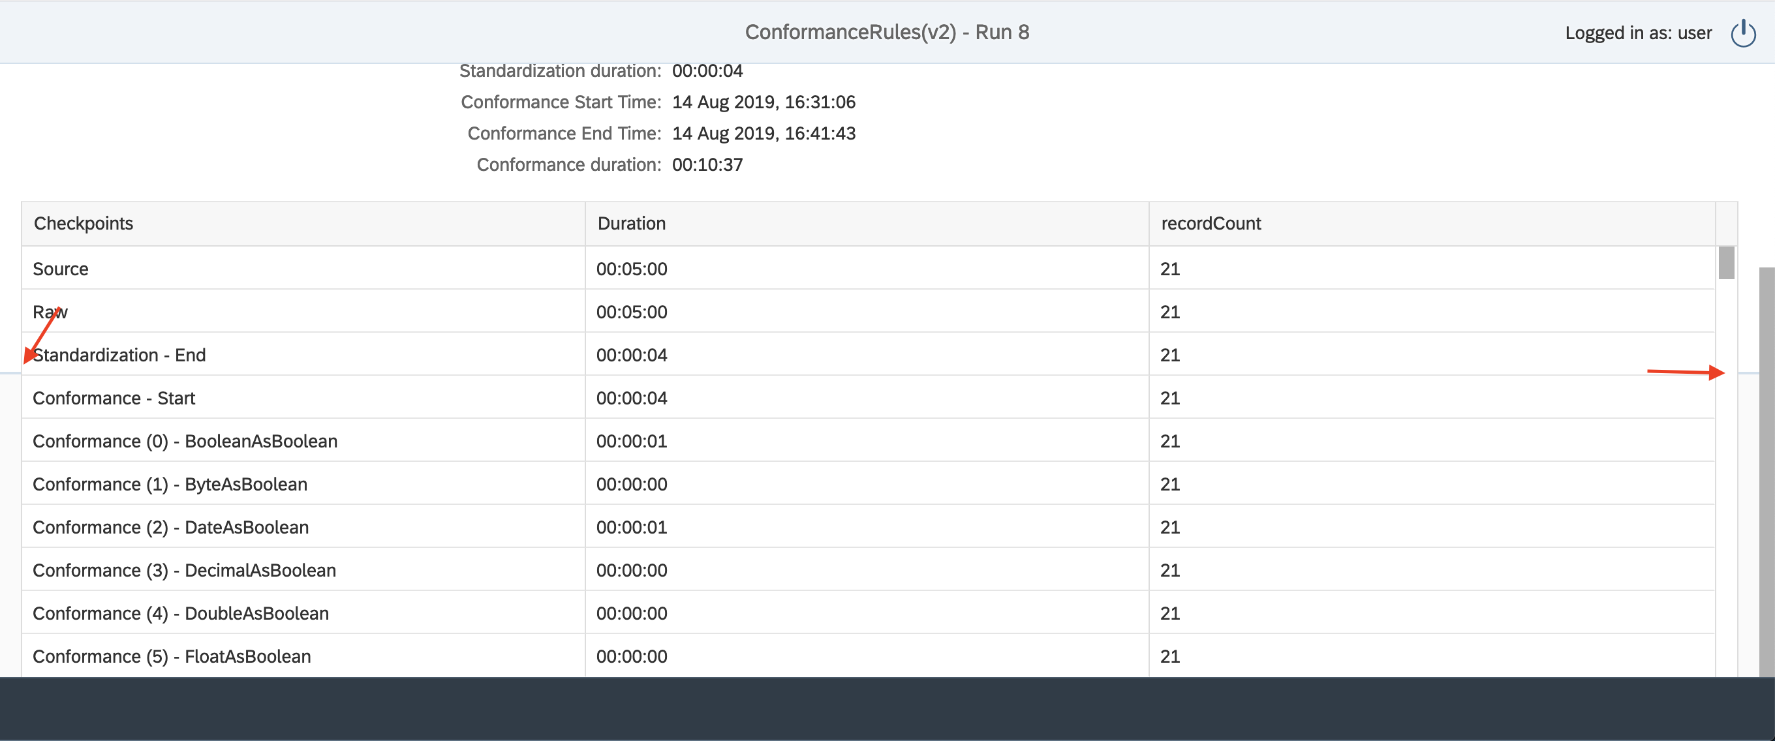
Task: Click Conformance duration value 00:10:37
Action: coord(707,164)
